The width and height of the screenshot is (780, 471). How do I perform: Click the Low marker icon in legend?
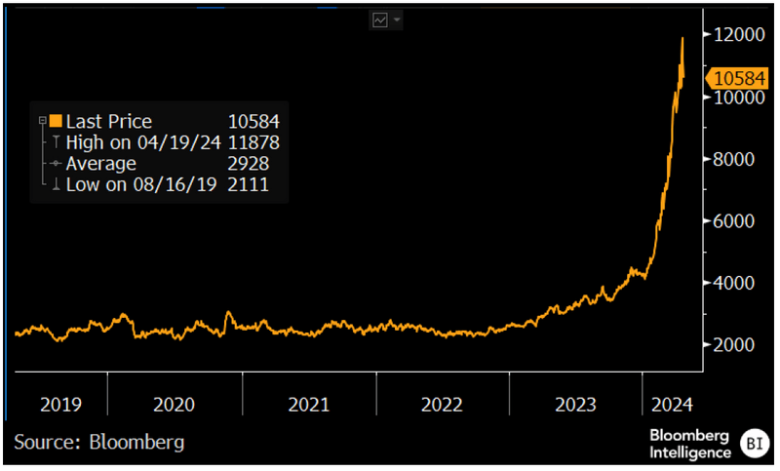click(56, 184)
